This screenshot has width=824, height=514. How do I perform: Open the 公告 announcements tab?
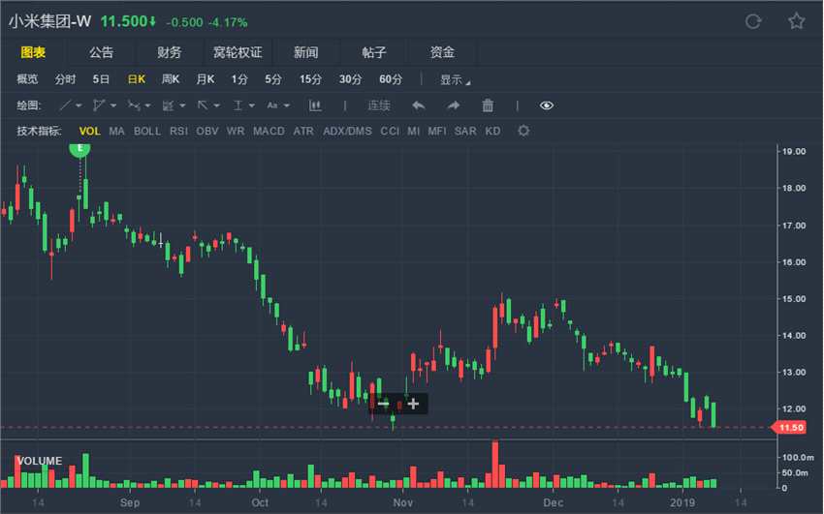(x=101, y=52)
